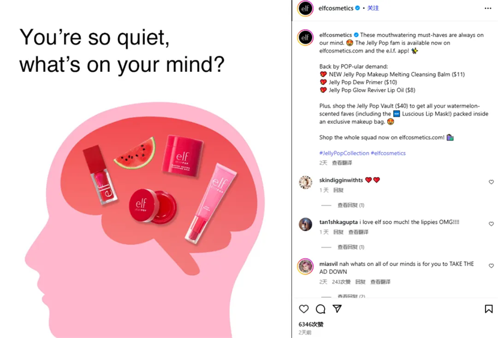Expand replies under skindigginwithts' comment
This screenshot has height=338, width=498.
coord(351,205)
